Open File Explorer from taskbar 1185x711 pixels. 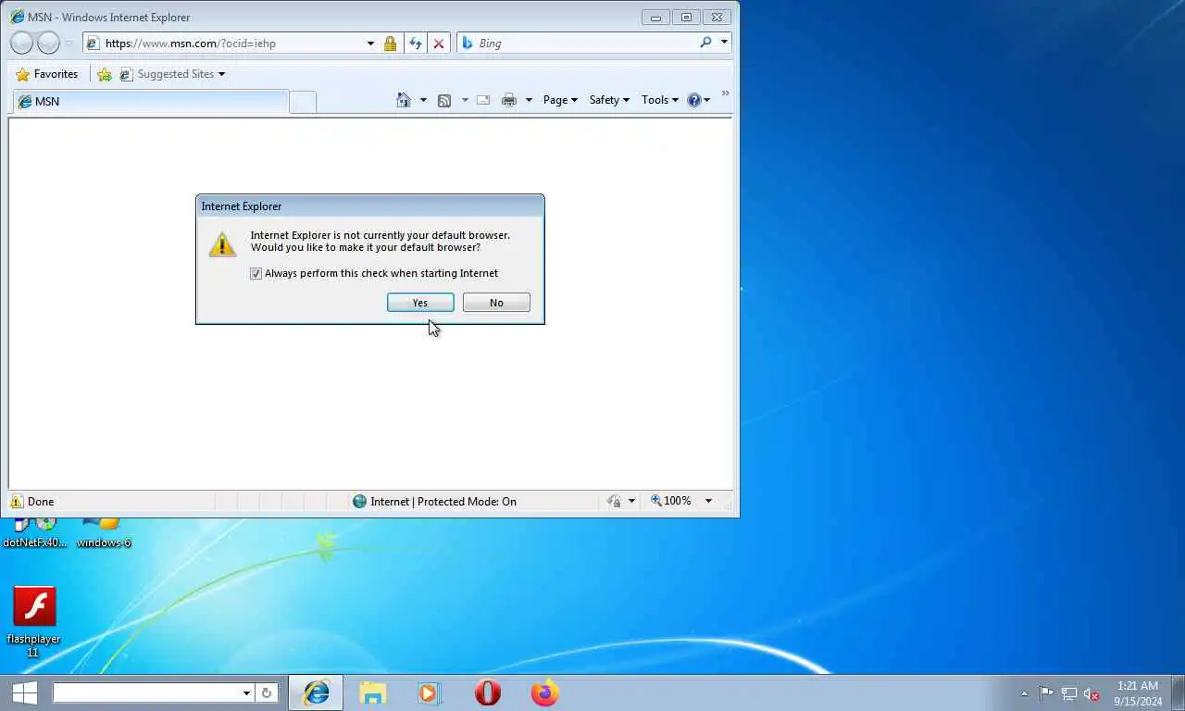click(x=373, y=692)
